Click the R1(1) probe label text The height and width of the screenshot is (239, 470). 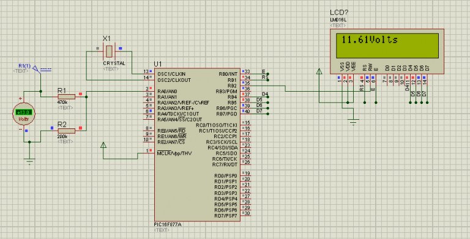pyautogui.click(x=24, y=66)
